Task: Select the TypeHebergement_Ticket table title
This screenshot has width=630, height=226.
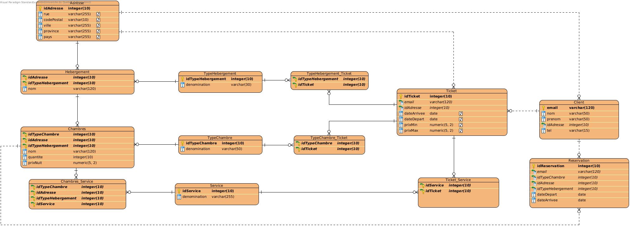Action: [x=329, y=74]
